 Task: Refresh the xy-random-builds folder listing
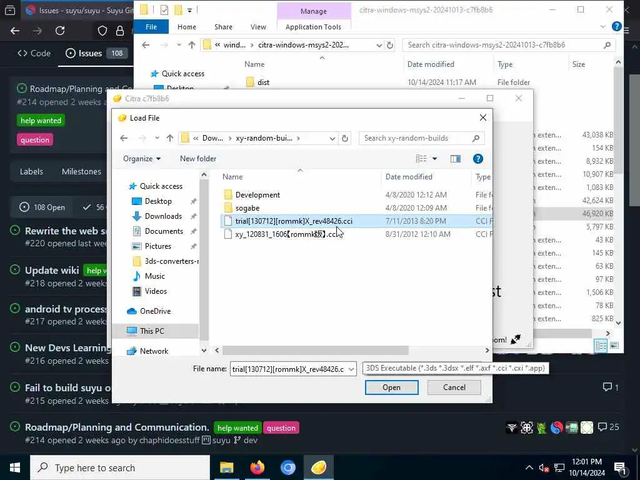345,138
